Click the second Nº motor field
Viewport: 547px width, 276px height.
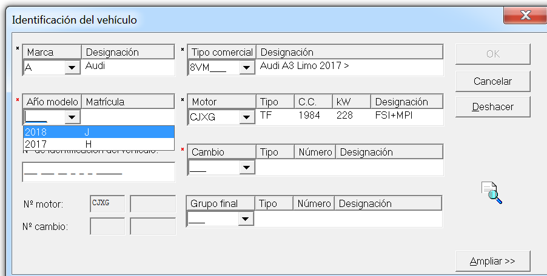pos(153,203)
